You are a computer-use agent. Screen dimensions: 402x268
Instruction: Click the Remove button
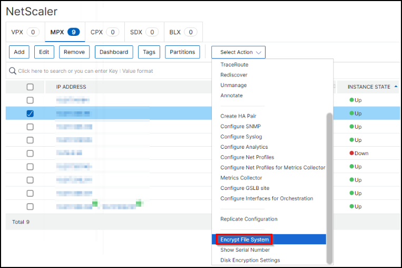74,52
